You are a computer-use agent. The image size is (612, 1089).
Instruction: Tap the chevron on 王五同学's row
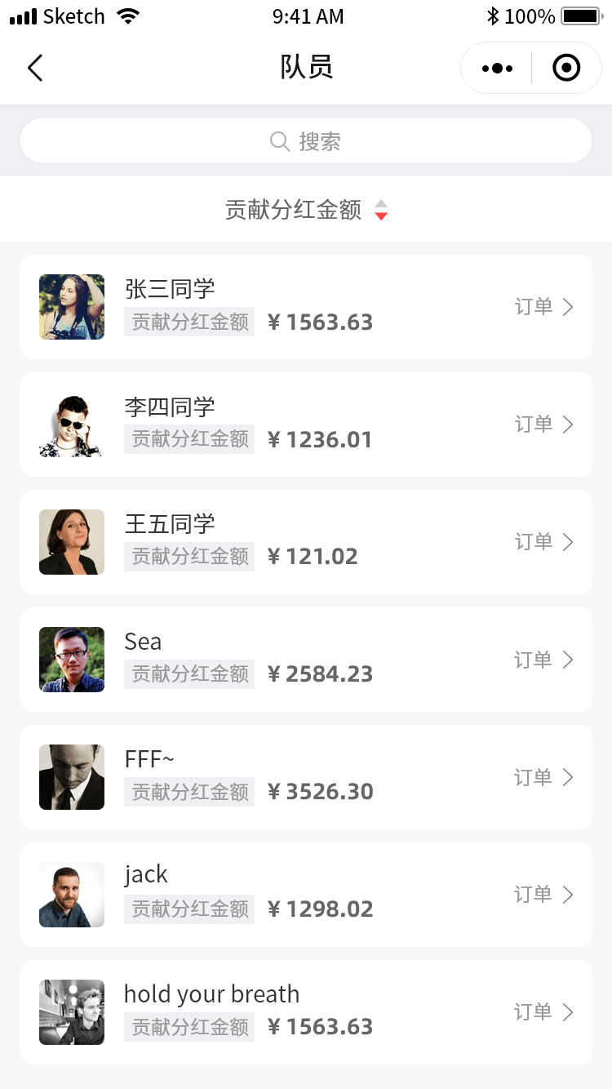[x=568, y=542]
